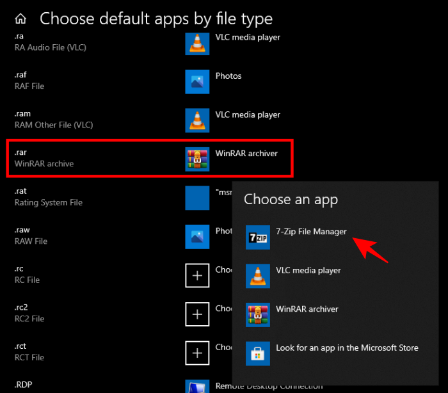Click the Remote Desktop Connection icon for .RDP
Viewport: 448px width, 393px height.
tap(197, 386)
